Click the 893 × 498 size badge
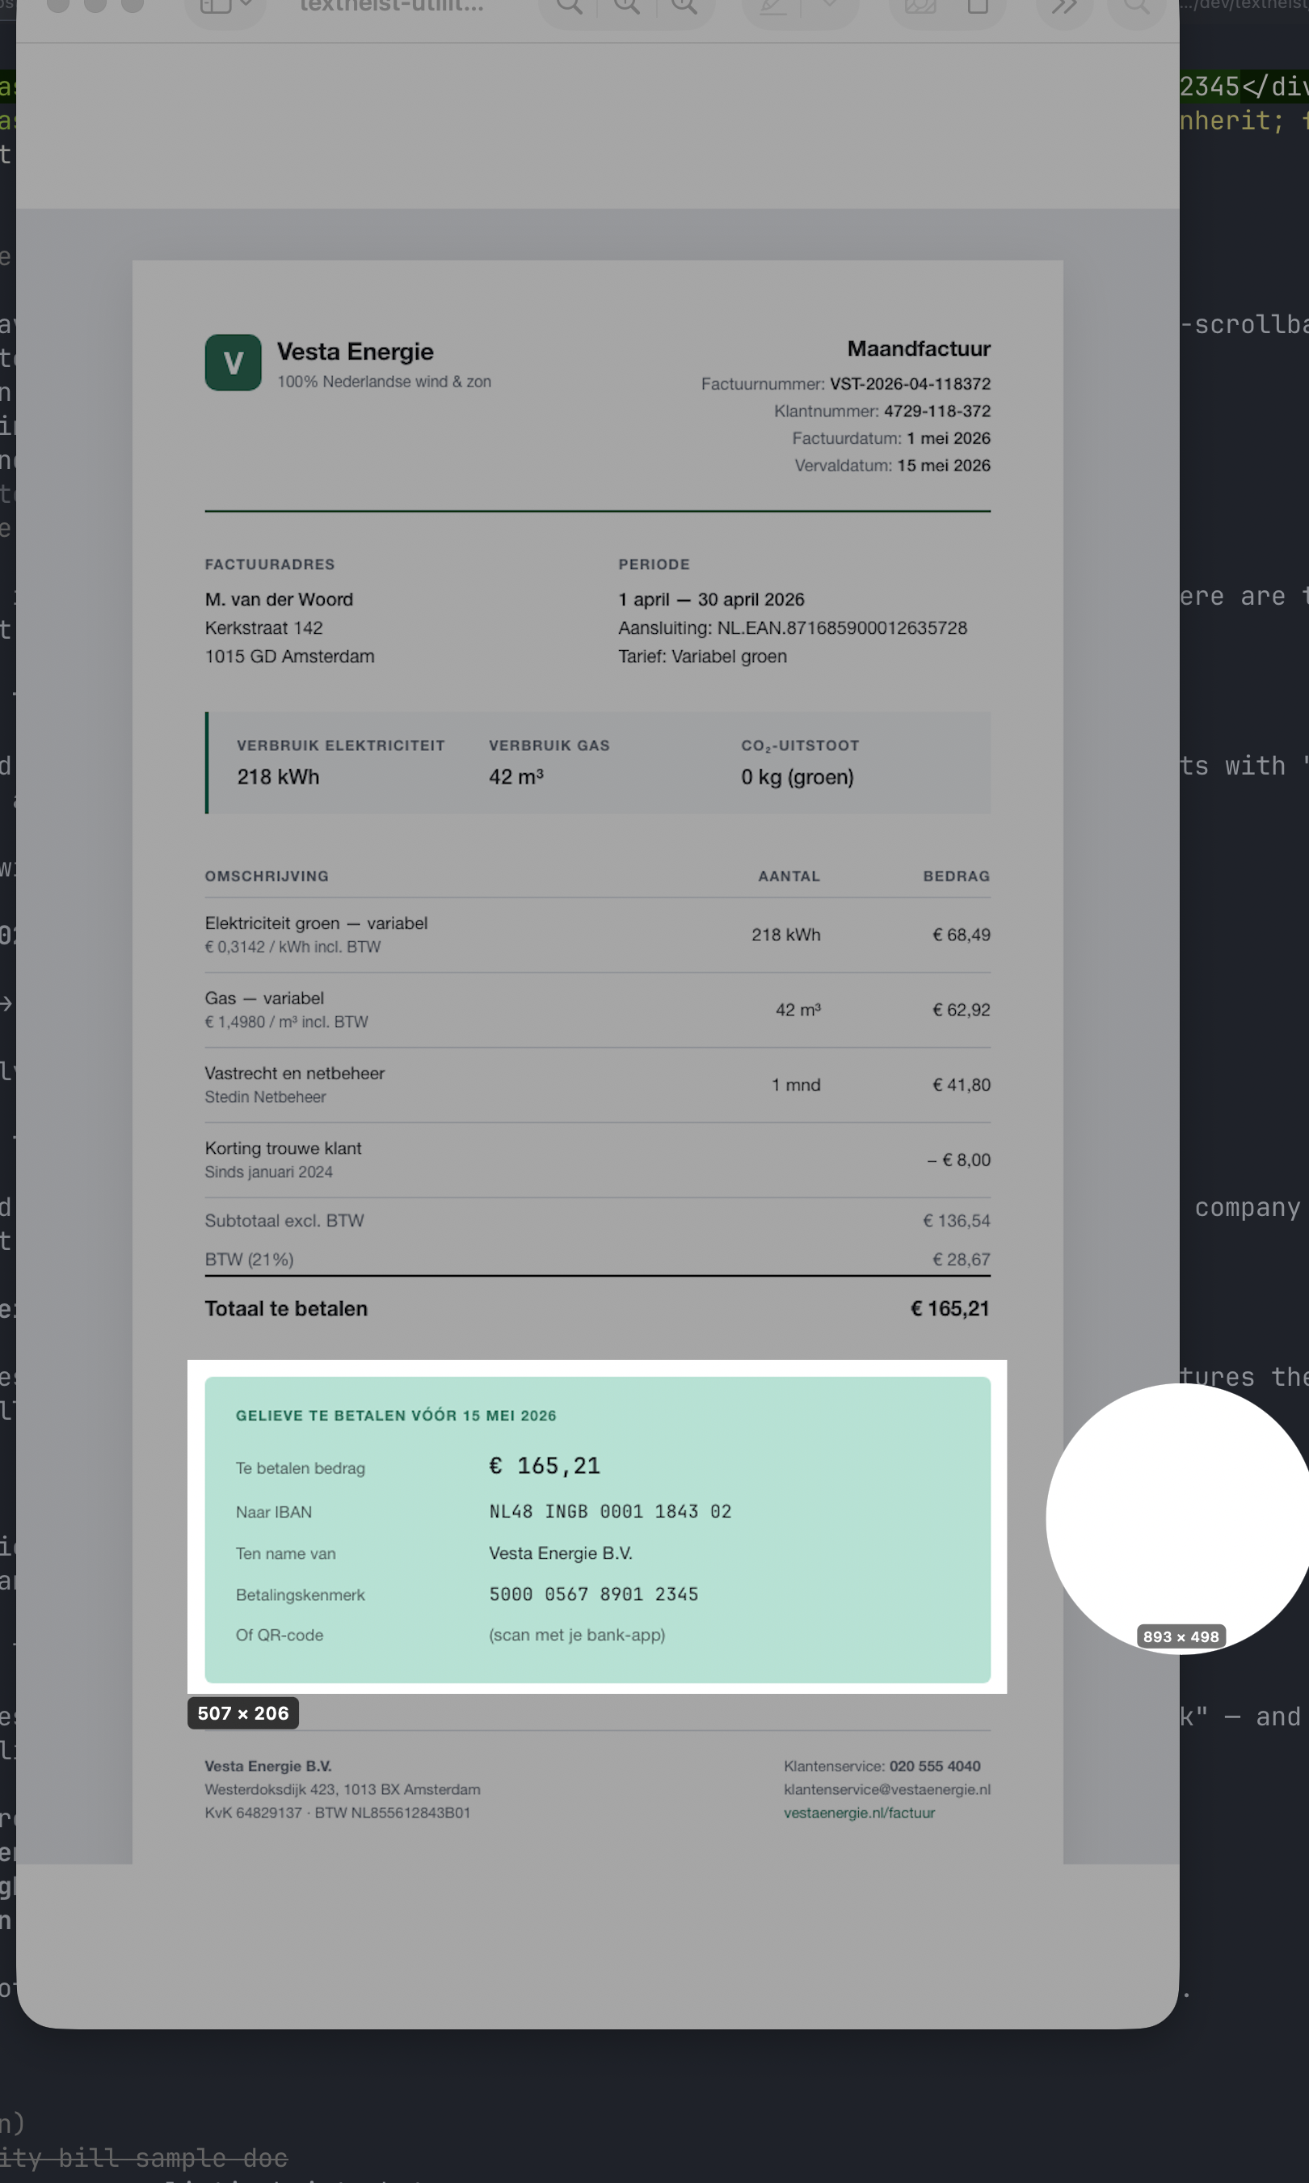The width and height of the screenshot is (1309, 2183). click(x=1181, y=1636)
